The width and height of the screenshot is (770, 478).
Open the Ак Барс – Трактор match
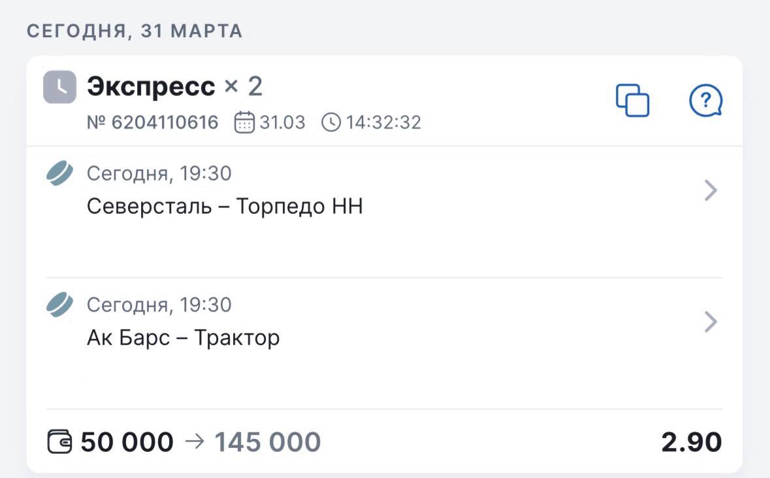click(x=183, y=338)
